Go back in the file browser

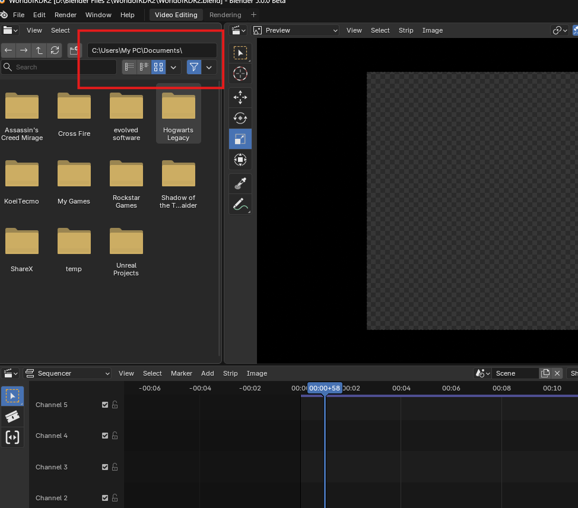(8, 50)
